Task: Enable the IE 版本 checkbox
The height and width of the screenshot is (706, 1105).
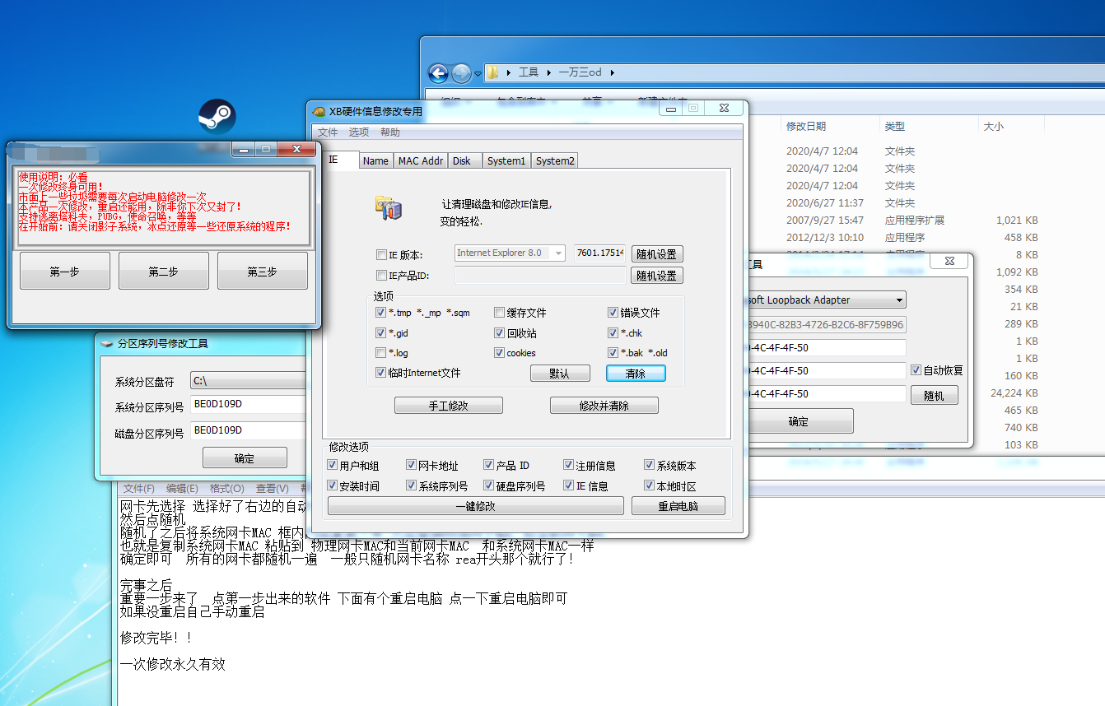Action: [381, 254]
